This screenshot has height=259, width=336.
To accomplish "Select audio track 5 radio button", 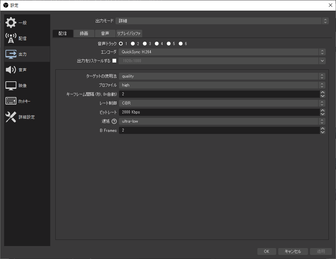I will (169, 43).
